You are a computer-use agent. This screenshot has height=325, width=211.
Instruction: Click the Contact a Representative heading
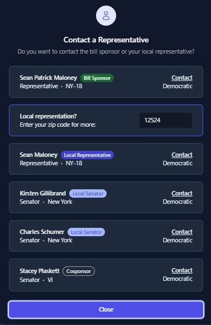pyautogui.click(x=106, y=40)
